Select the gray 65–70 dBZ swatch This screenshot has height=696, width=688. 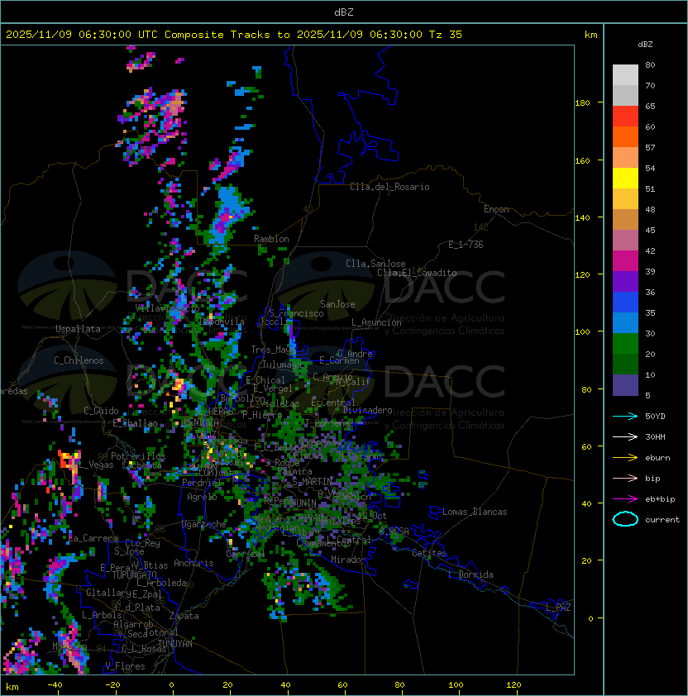pyautogui.click(x=625, y=95)
